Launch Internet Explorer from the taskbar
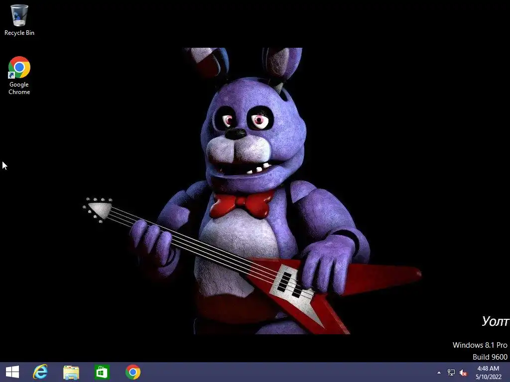 [40, 372]
